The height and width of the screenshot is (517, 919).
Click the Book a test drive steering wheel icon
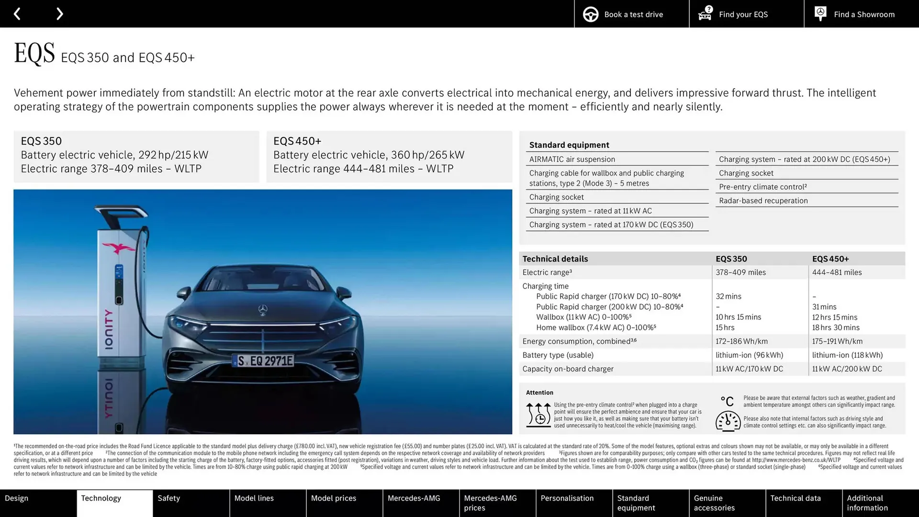590,14
